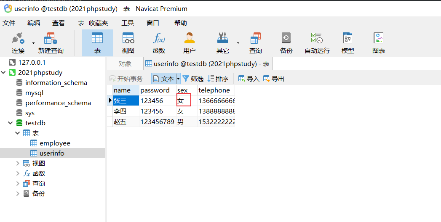Click the 排序 sort button

[x=218, y=79]
